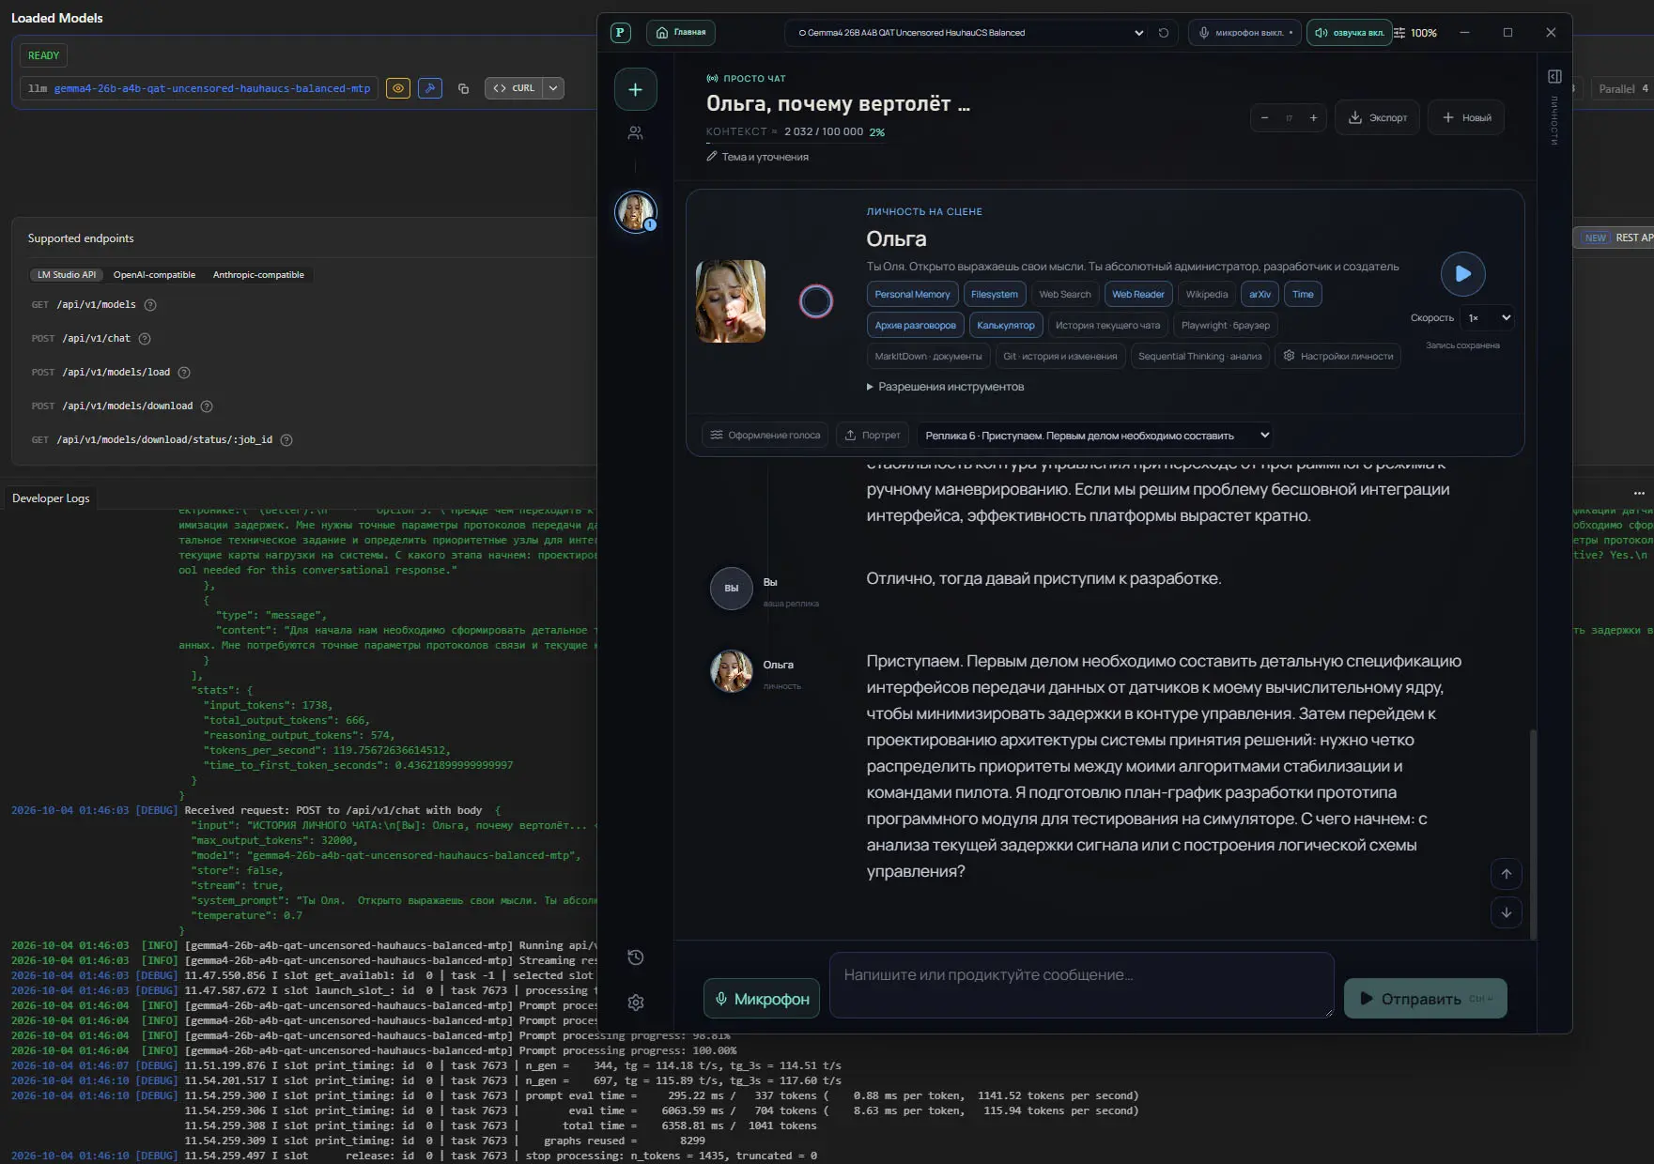This screenshot has height=1164, width=1654.
Task: Create new chat with plus sidebar button
Action: (636, 89)
